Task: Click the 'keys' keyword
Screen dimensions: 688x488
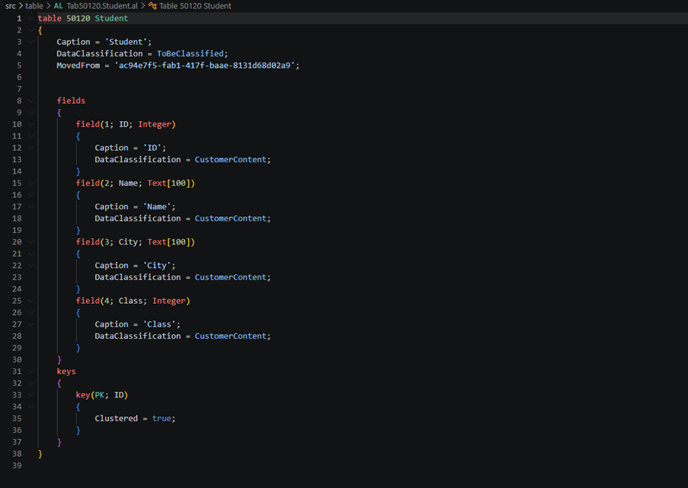Action: coord(66,372)
